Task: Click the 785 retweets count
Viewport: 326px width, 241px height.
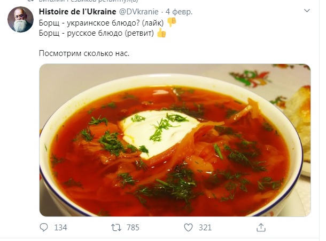Action: [133, 228]
